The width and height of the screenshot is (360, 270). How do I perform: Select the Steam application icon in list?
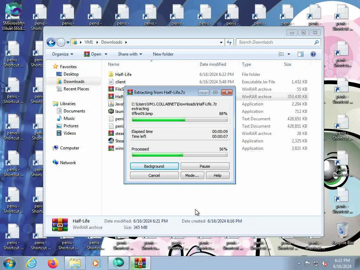pos(111,141)
